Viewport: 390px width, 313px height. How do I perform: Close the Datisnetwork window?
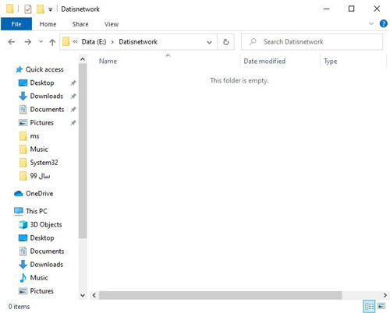[x=377, y=9]
